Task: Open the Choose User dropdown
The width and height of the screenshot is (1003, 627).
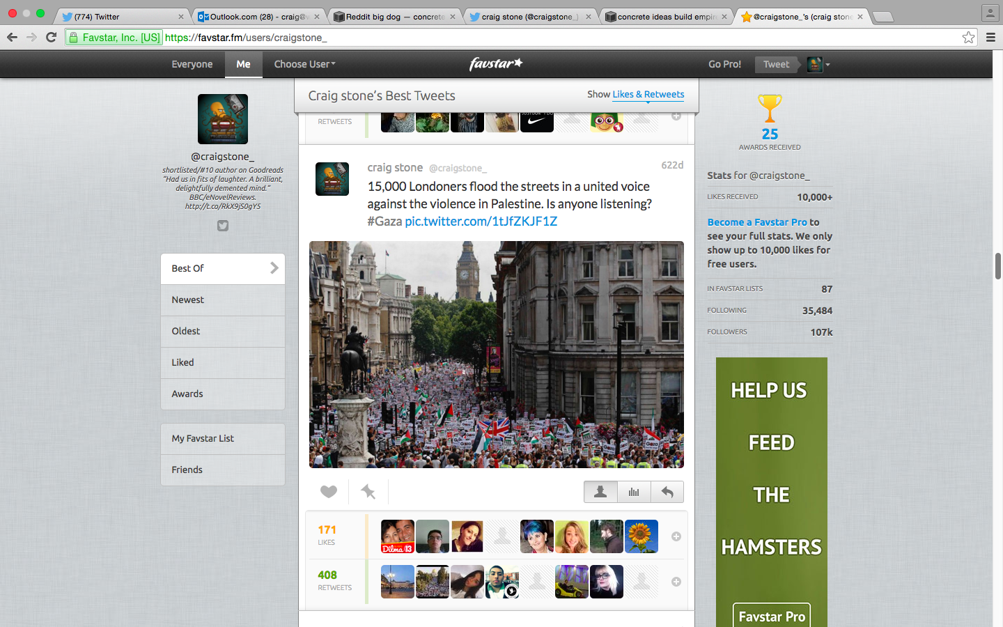Action: (x=304, y=64)
